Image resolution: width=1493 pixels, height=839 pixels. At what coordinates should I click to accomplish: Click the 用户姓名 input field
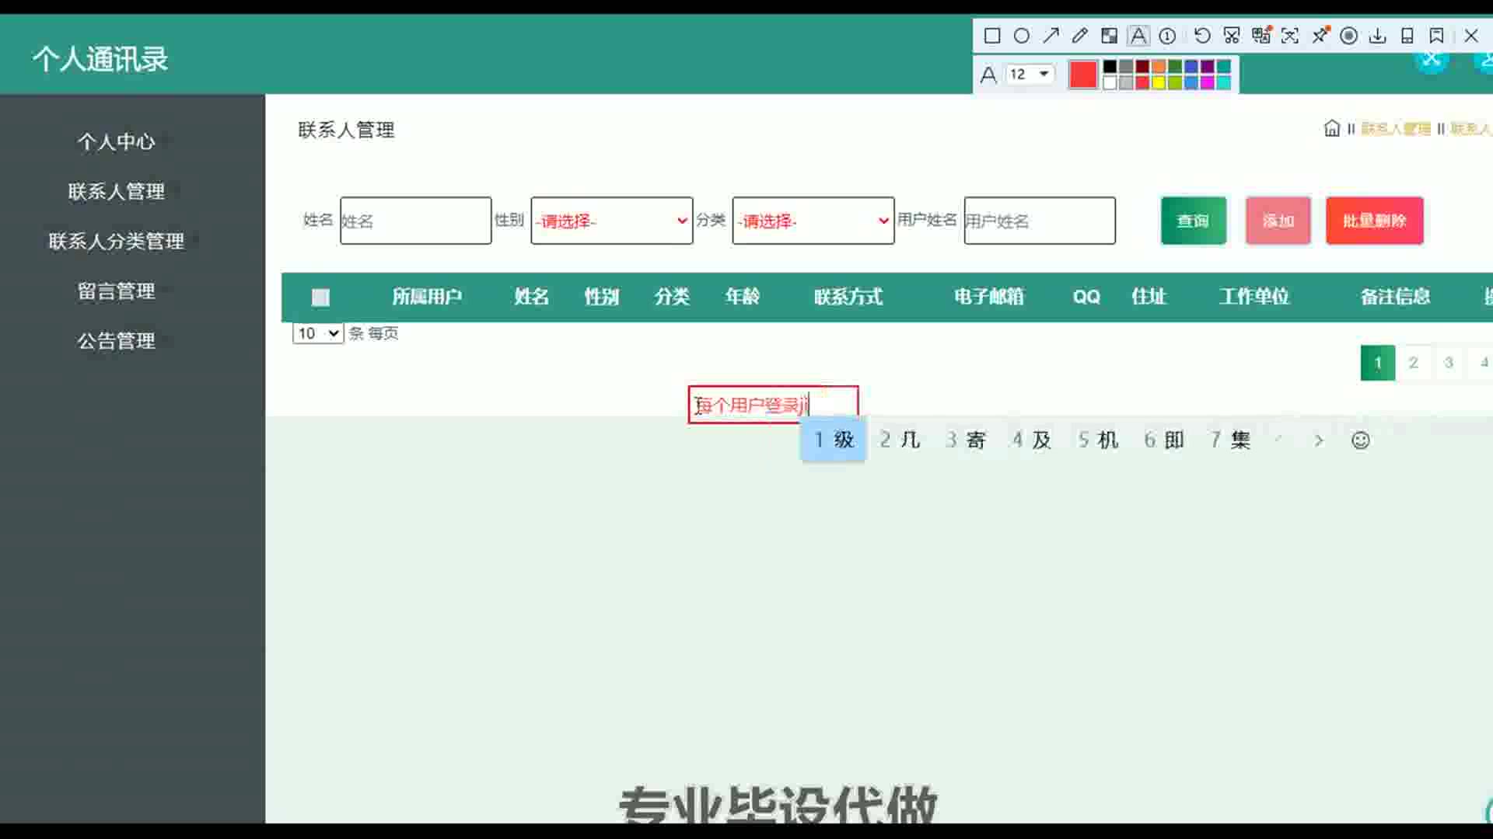pyautogui.click(x=1039, y=221)
